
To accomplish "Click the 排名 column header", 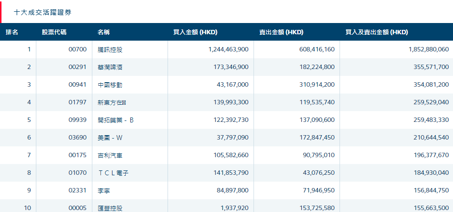I will (x=12, y=32).
